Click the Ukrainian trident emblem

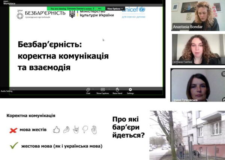[72, 14]
